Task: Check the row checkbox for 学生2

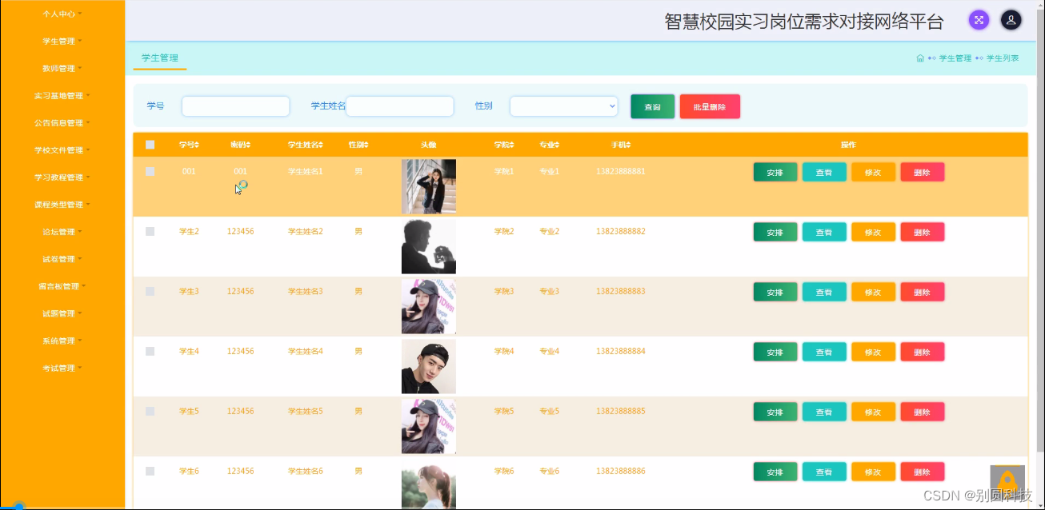Action: (x=150, y=231)
